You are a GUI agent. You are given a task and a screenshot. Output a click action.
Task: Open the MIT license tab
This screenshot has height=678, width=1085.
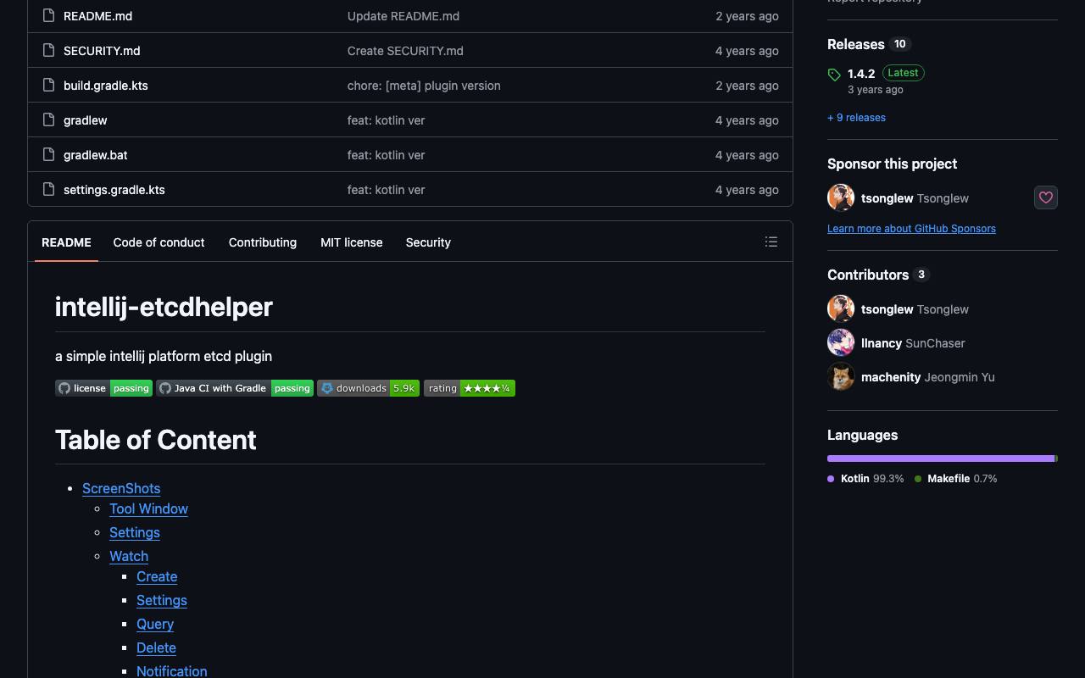coord(352,242)
